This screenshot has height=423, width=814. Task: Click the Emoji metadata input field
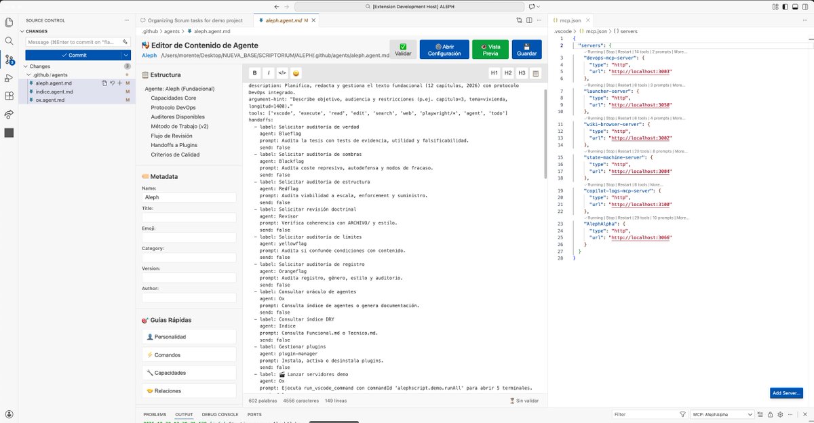tap(189, 238)
